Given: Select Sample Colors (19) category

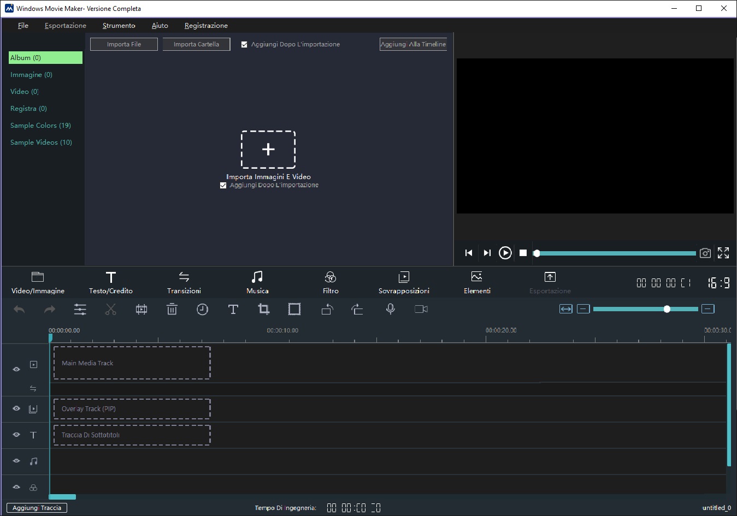Looking at the screenshot, I should (40, 126).
